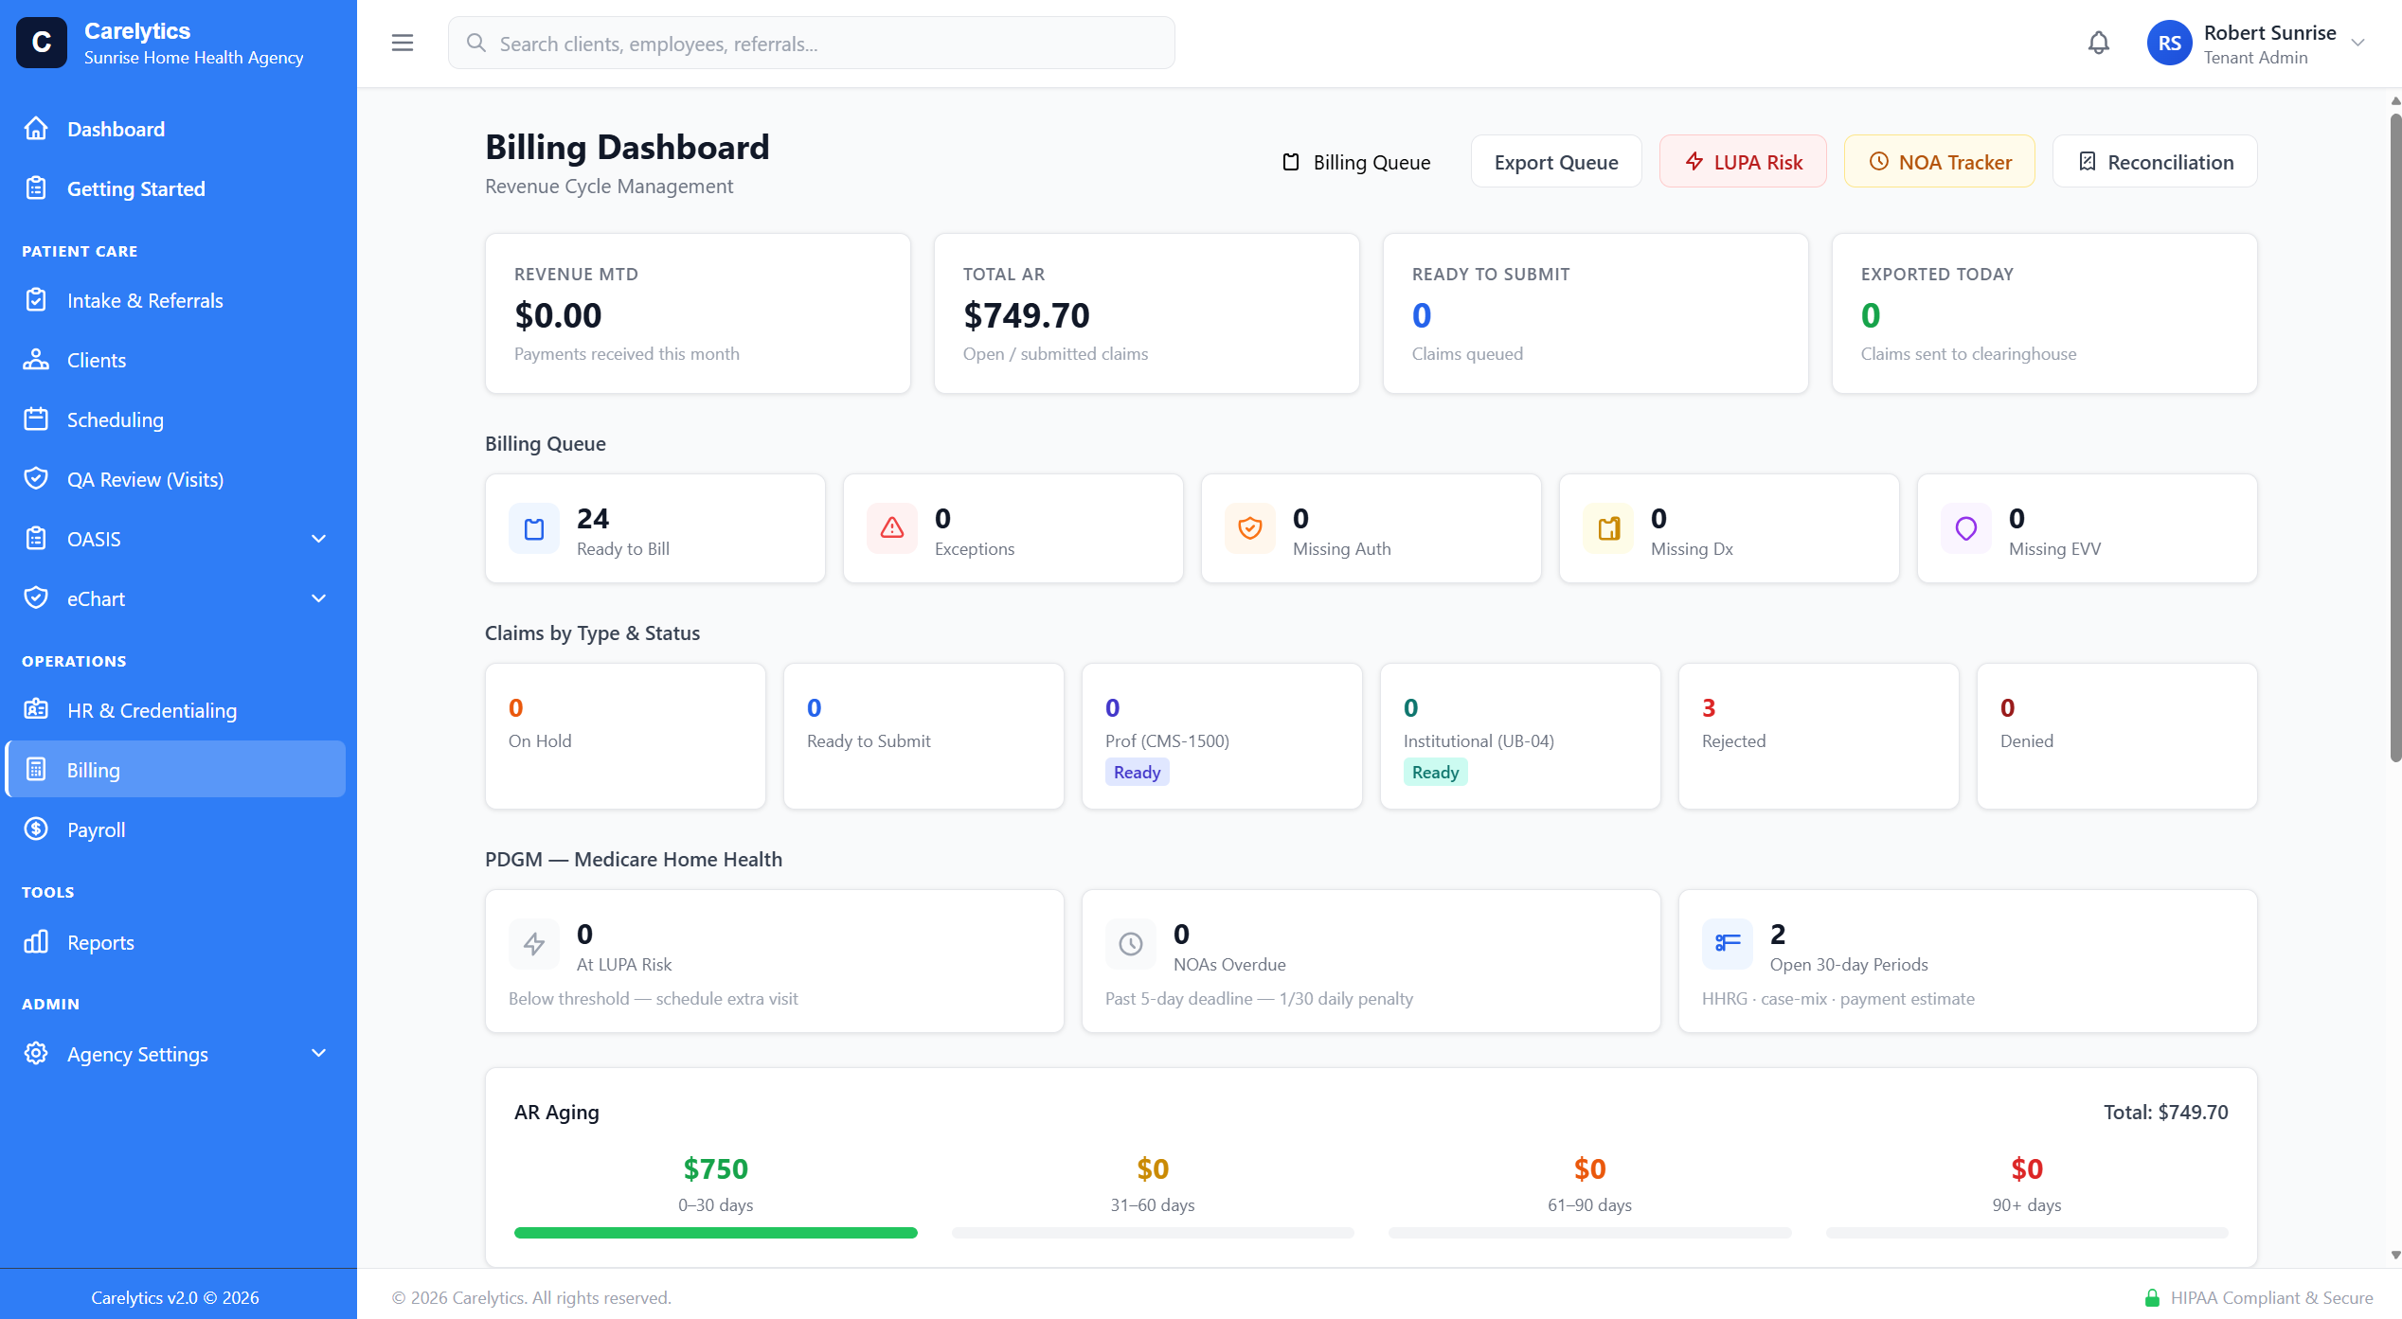Expand the Agency Settings chevron
Screen dimensions: 2402x1319
point(319,1054)
